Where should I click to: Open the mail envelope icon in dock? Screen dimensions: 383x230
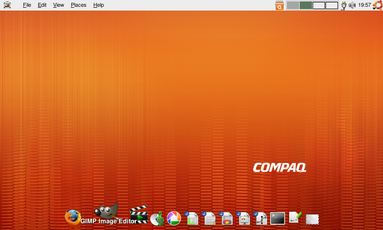[x=312, y=219]
